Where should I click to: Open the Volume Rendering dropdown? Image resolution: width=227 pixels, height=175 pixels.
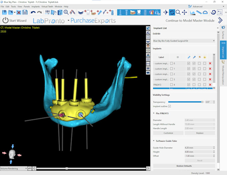pos(14,168)
